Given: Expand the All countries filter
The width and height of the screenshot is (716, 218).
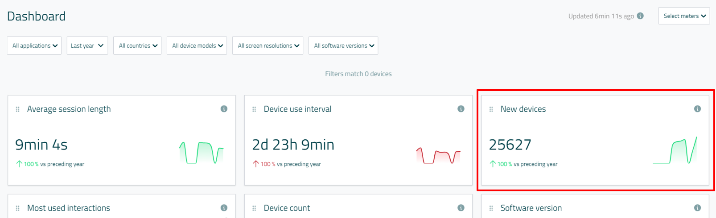Looking at the screenshot, I should click(x=137, y=46).
